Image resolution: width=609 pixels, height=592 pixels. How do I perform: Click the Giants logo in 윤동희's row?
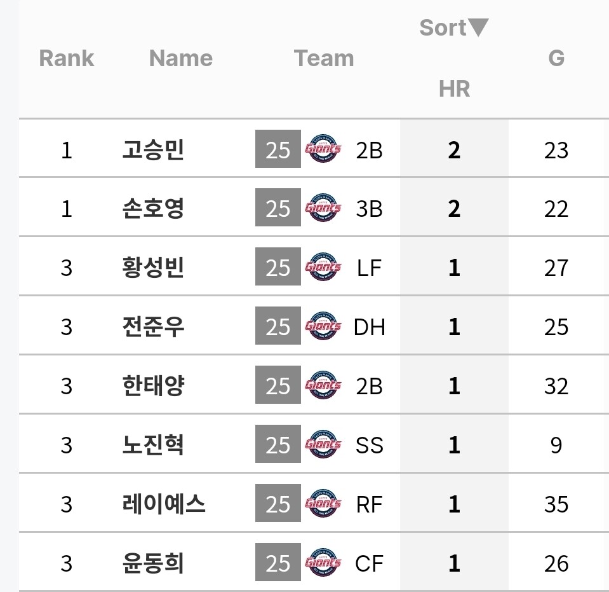(323, 563)
